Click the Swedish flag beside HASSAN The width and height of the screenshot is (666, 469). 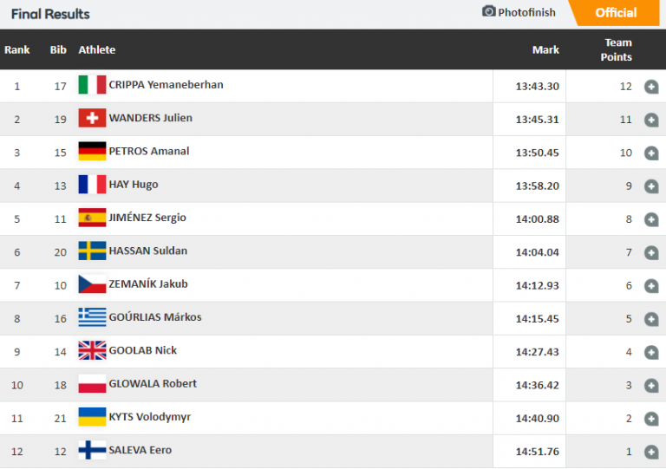pyautogui.click(x=92, y=251)
